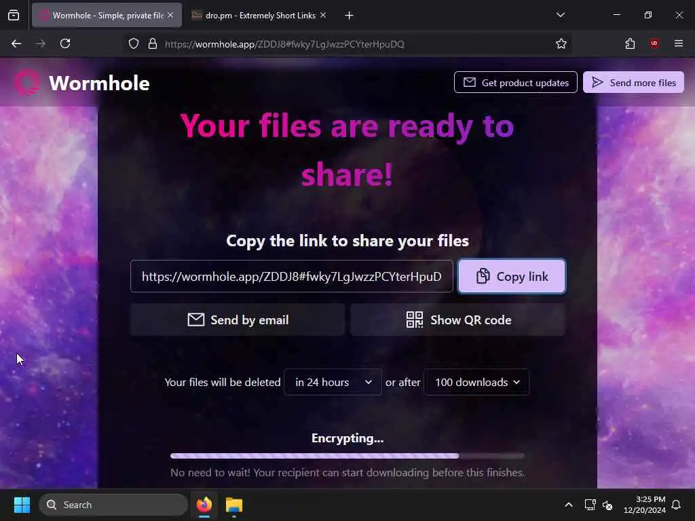This screenshot has height=521, width=695.
Task: Switch to the dro.pm Extremely Short Links tab
Action: click(260, 16)
